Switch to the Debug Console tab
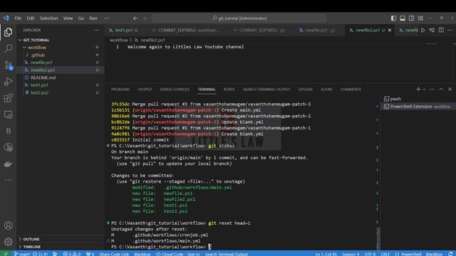The height and width of the screenshot is (256, 456). tap(175, 90)
